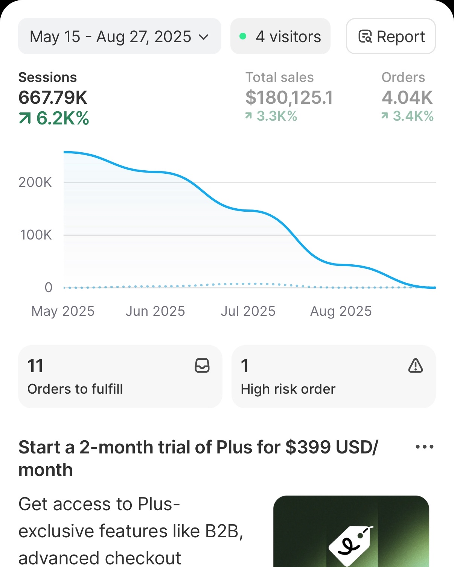The height and width of the screenshot is (567, 454).
Task: Click the Report magnifier chart icon
Action: [x=365, y=36]
